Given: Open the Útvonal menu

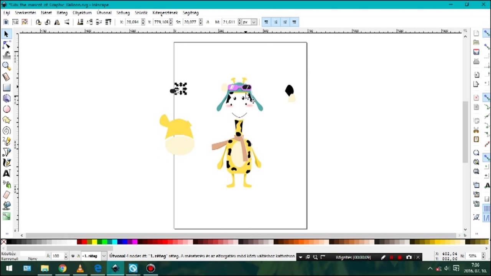Looking at the screenshot, I should pos(104,13).
